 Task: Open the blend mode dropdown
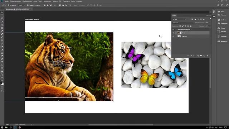pos(183,23)
